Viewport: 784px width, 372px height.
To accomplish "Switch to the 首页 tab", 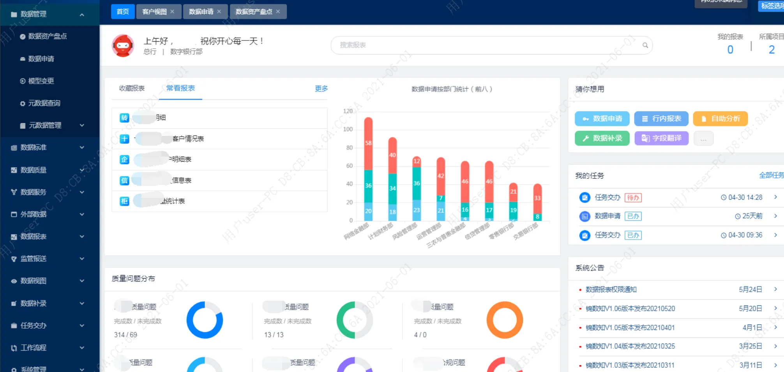I will (123, 12).
